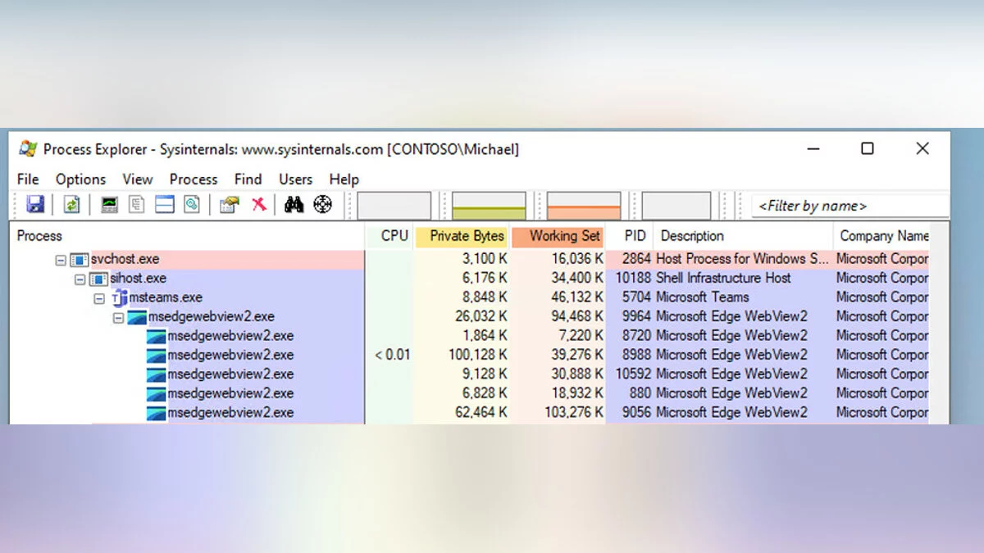Viewport: 984px width, 553px height.
Task: Click the icon of msedgewebview2.exe PID 10592
Action: coord(157,374)
